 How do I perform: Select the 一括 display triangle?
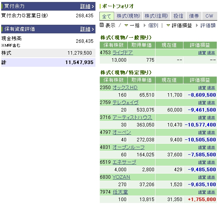pos(126,25)
